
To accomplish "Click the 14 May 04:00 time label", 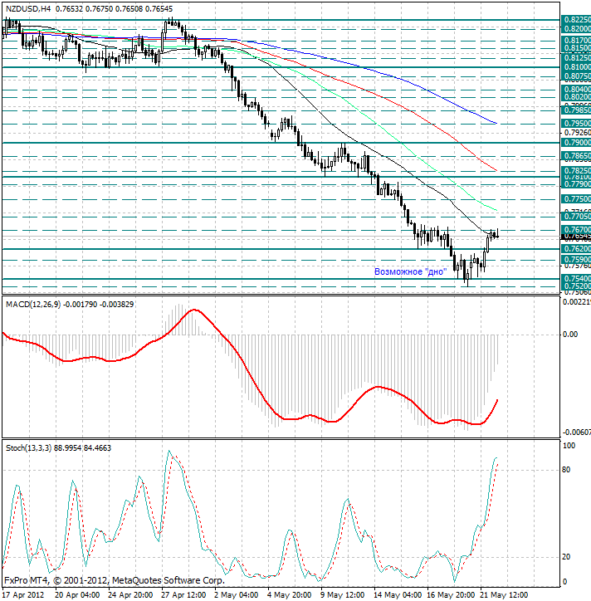I will (396, 595).
